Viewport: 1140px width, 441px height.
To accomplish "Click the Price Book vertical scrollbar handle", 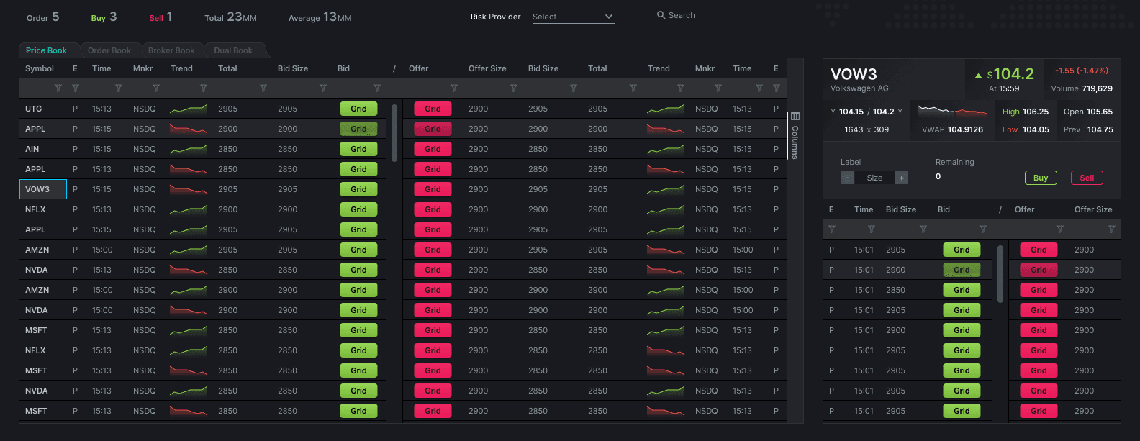I will tap(394, 133).
